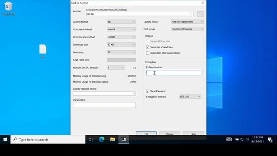
Task: Uncheck the Show Password checkbox
Action: [148, 91]
